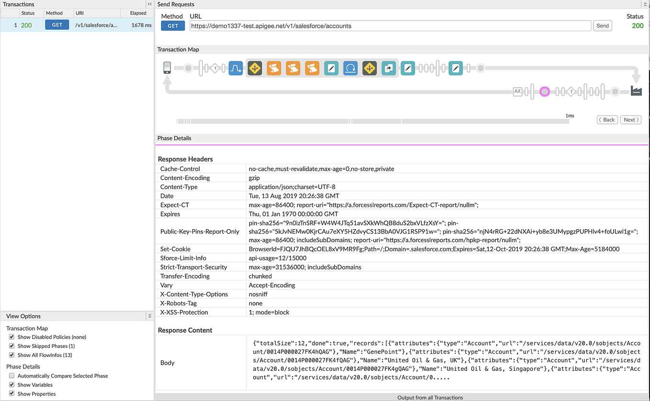Screen dimensions: 650x401
Task: Select the teal Assign Message pencil icon
Action: tap(331, 68)
